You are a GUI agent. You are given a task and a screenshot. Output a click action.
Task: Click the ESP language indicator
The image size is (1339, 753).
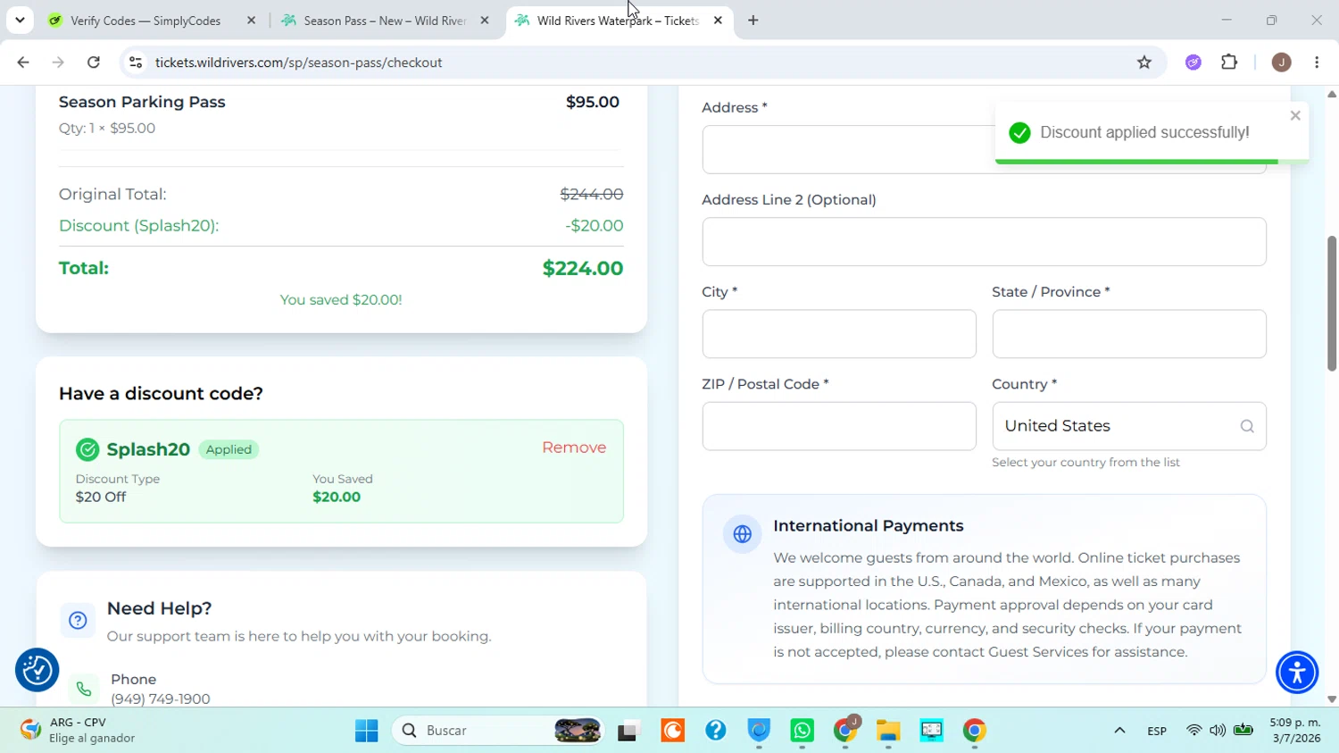[x=1157, y=731]
